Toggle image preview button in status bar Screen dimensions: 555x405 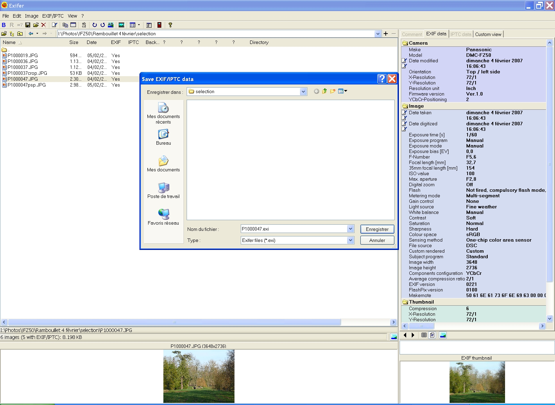click(x=394, y=337)
